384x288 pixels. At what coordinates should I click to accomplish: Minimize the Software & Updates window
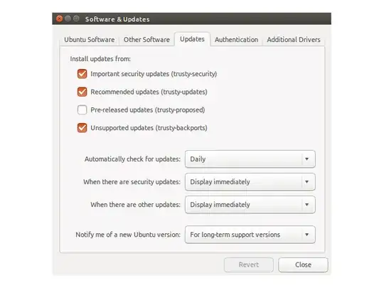pos(68,18)
